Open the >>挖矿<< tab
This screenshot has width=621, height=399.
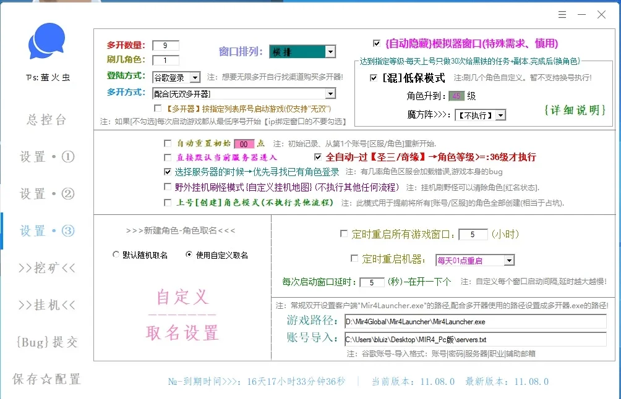[47, 268]
